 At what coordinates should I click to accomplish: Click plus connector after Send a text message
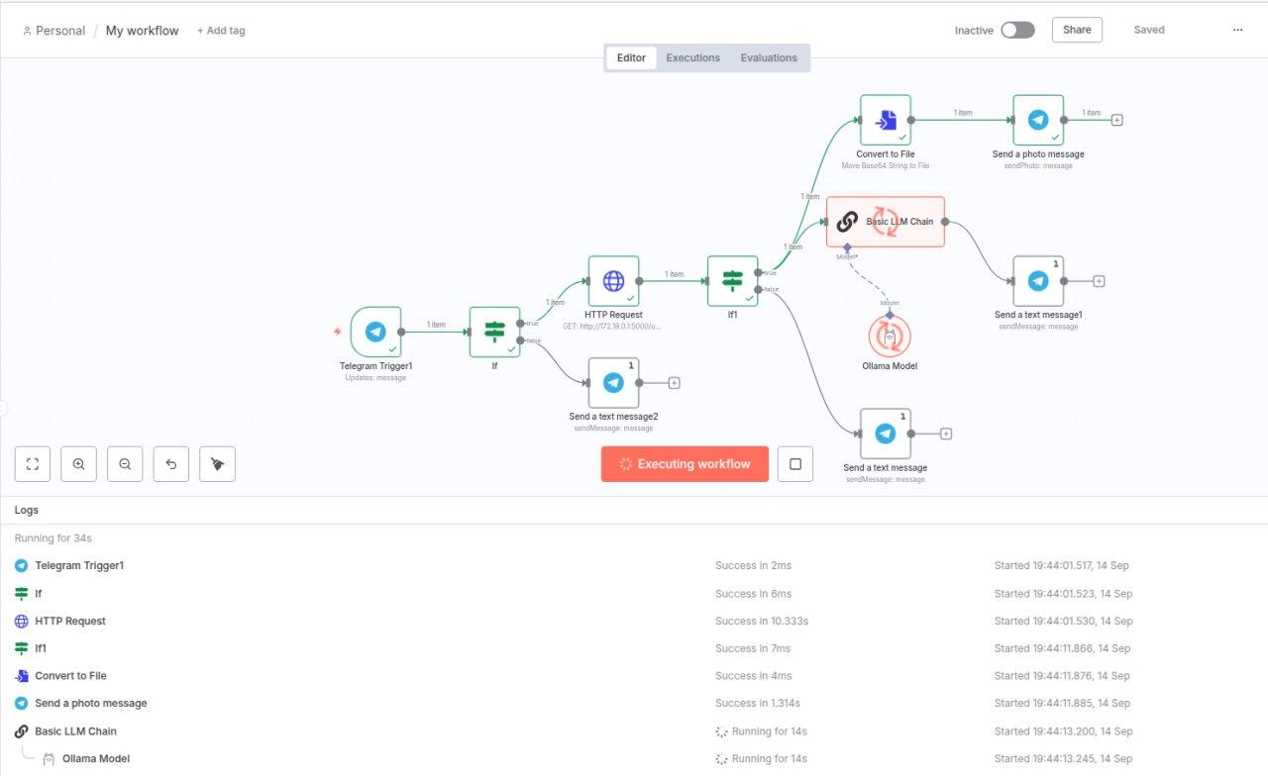pos(946,434)
